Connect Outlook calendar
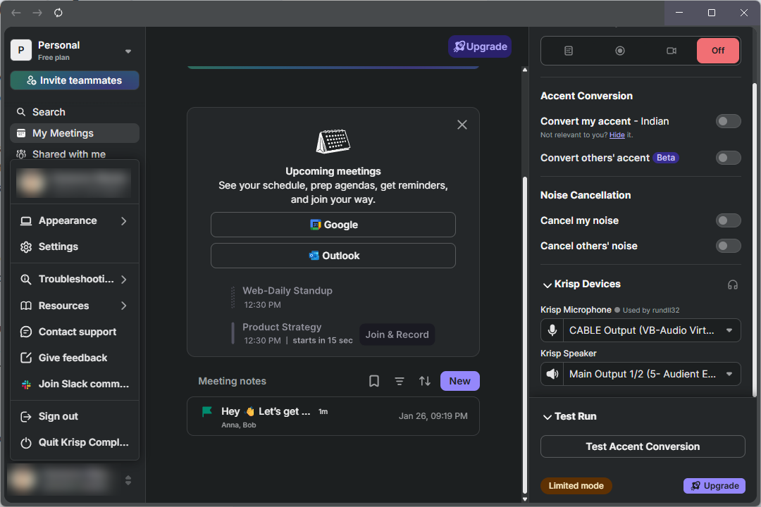This screenshot has height=507, width=761. coord(333,256)
